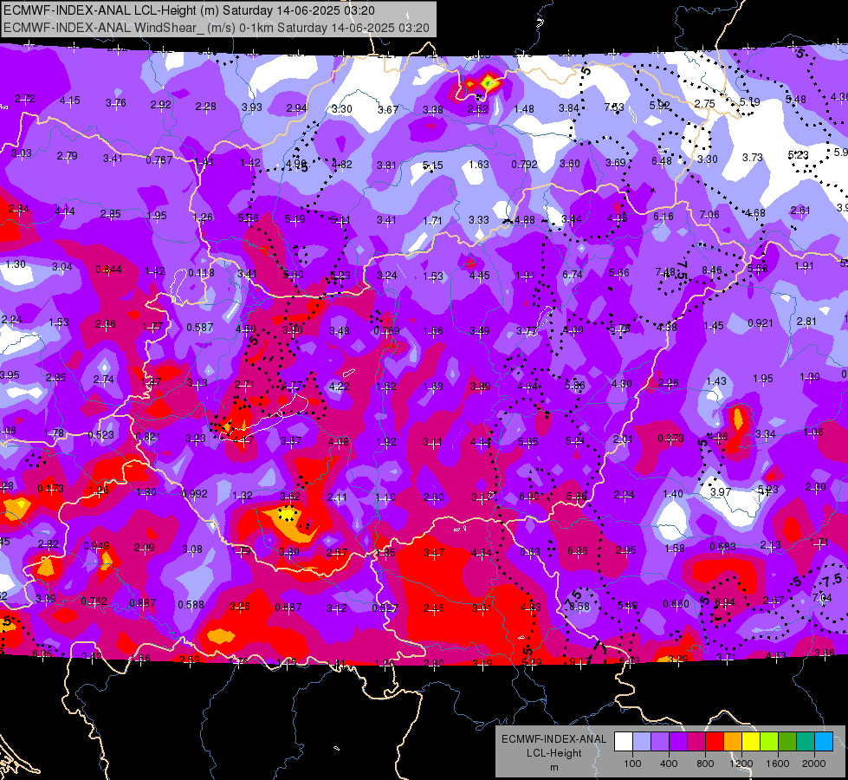This screenshot has width=848, height=780.
Task: Click the WindShear 0-1km header line
Action: [217, 28]
